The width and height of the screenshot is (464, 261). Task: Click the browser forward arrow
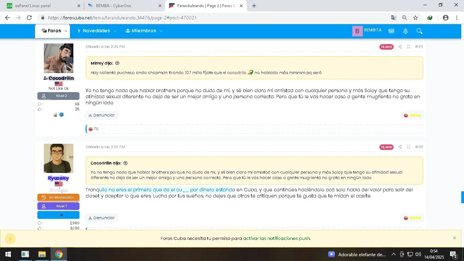(18, 18)
